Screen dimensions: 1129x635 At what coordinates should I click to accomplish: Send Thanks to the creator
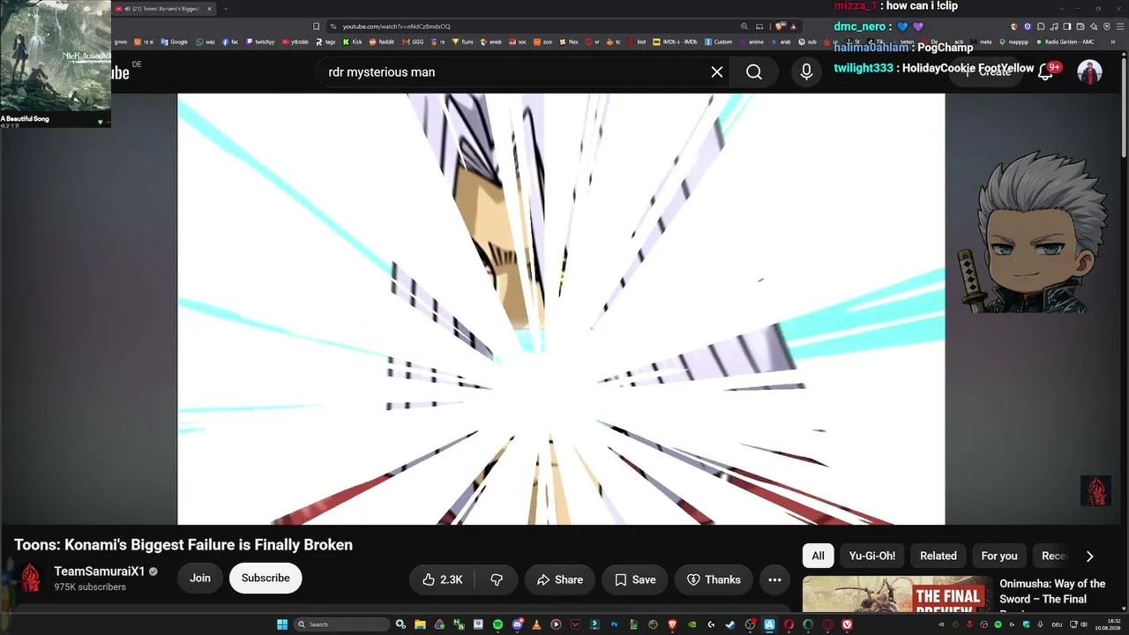[714, 579]
